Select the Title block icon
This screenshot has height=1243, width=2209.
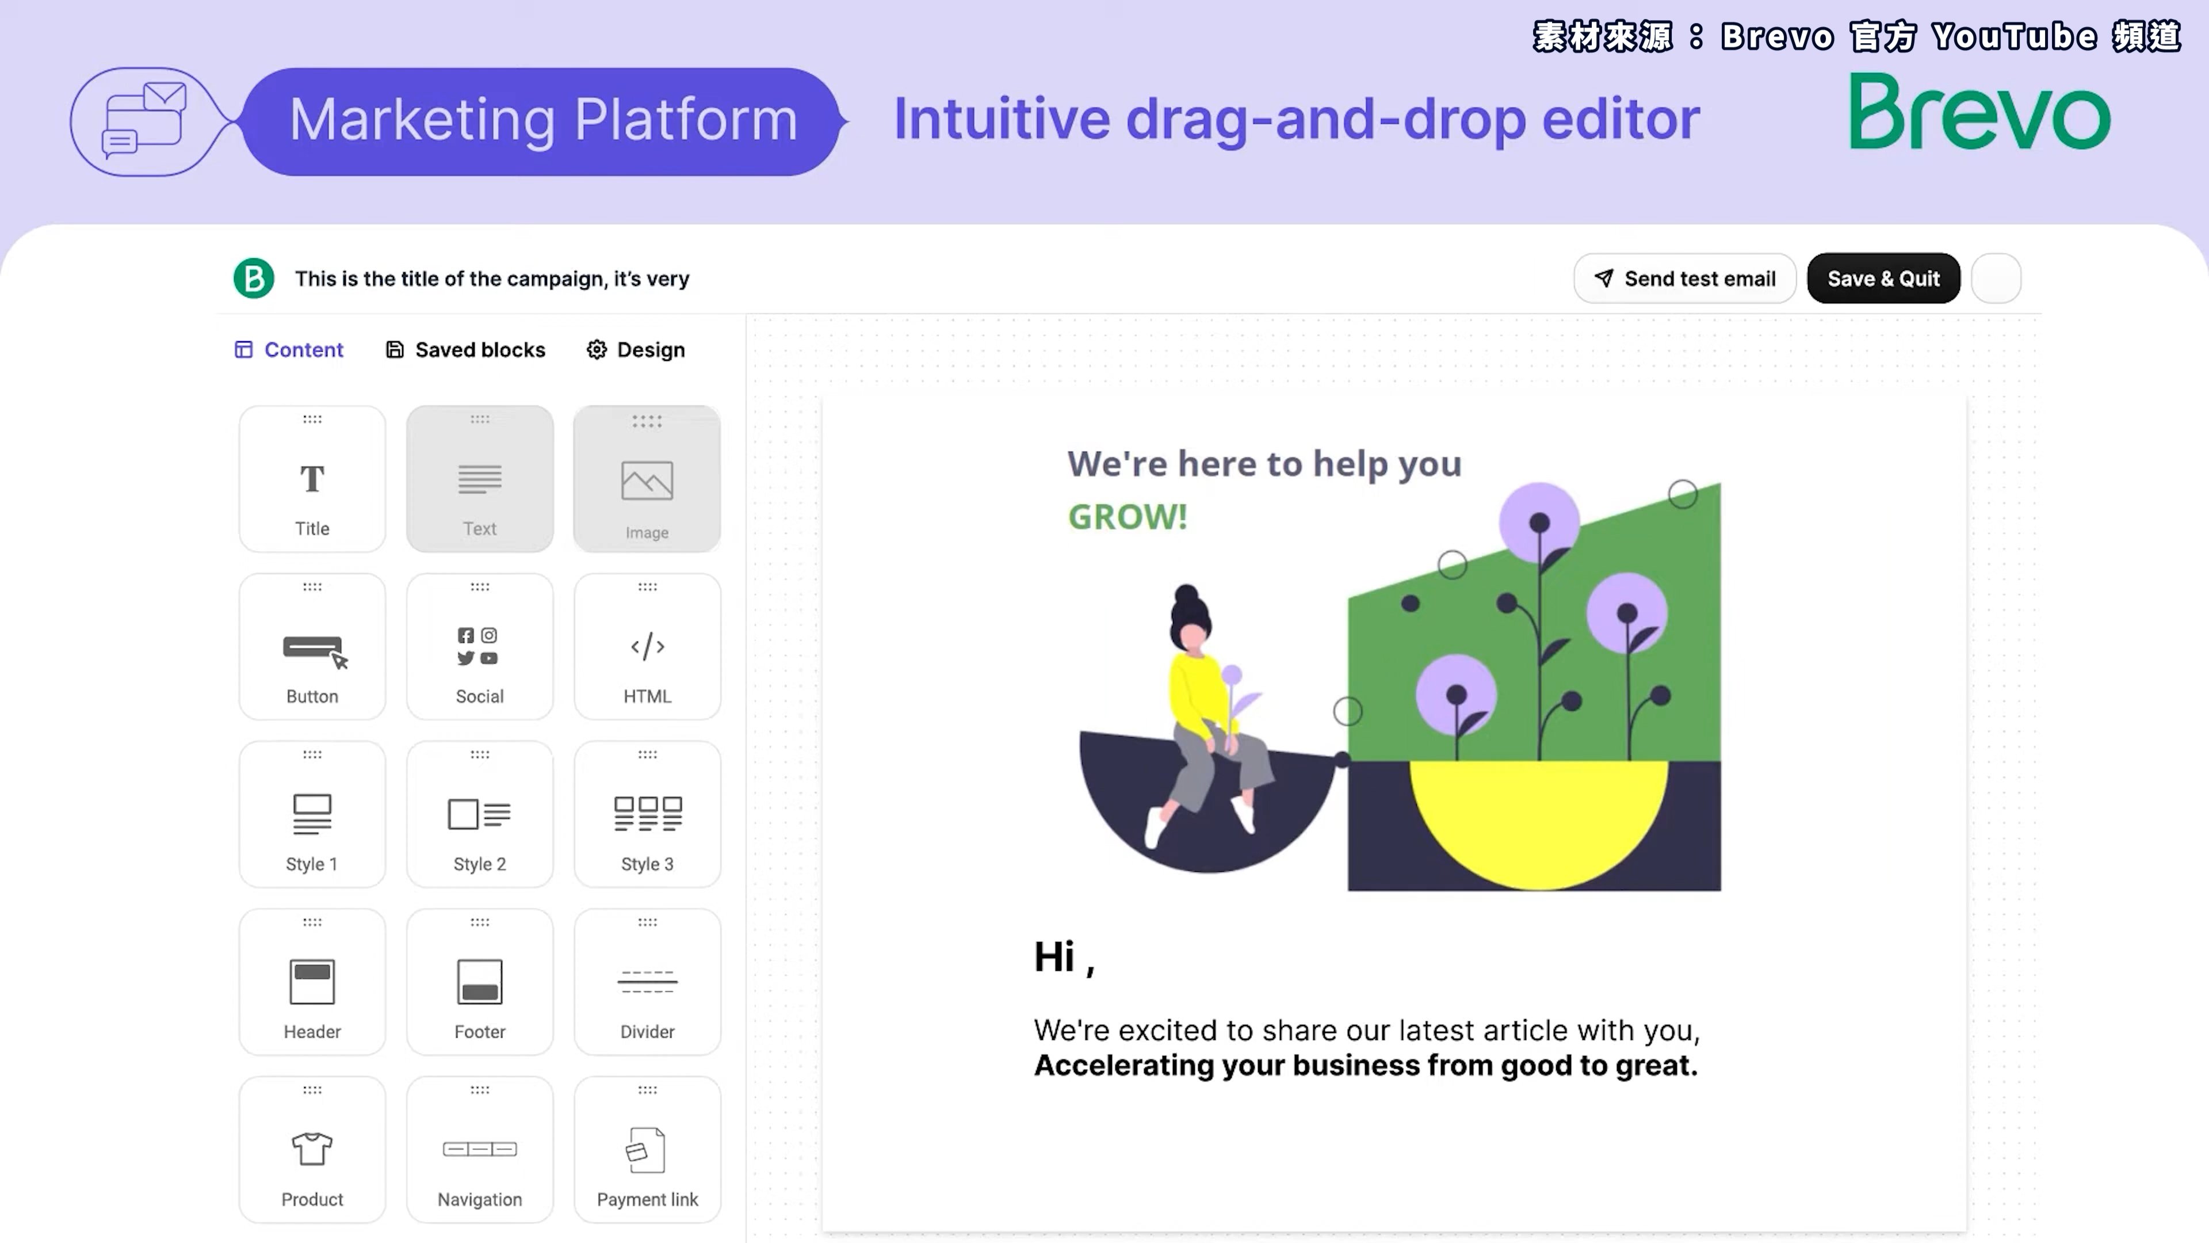click(312, 479)
